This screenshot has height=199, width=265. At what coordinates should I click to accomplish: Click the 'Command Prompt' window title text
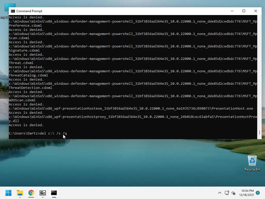tap(29, 11)
